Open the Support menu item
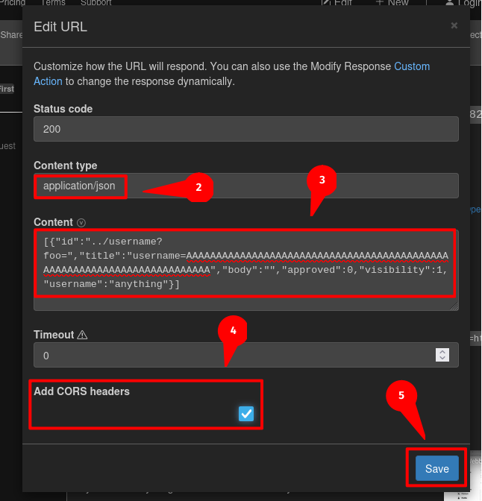Screen dimensions: 482x501 coord(96,2)
